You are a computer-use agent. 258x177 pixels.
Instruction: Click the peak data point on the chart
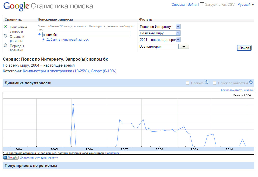[73, 105]
